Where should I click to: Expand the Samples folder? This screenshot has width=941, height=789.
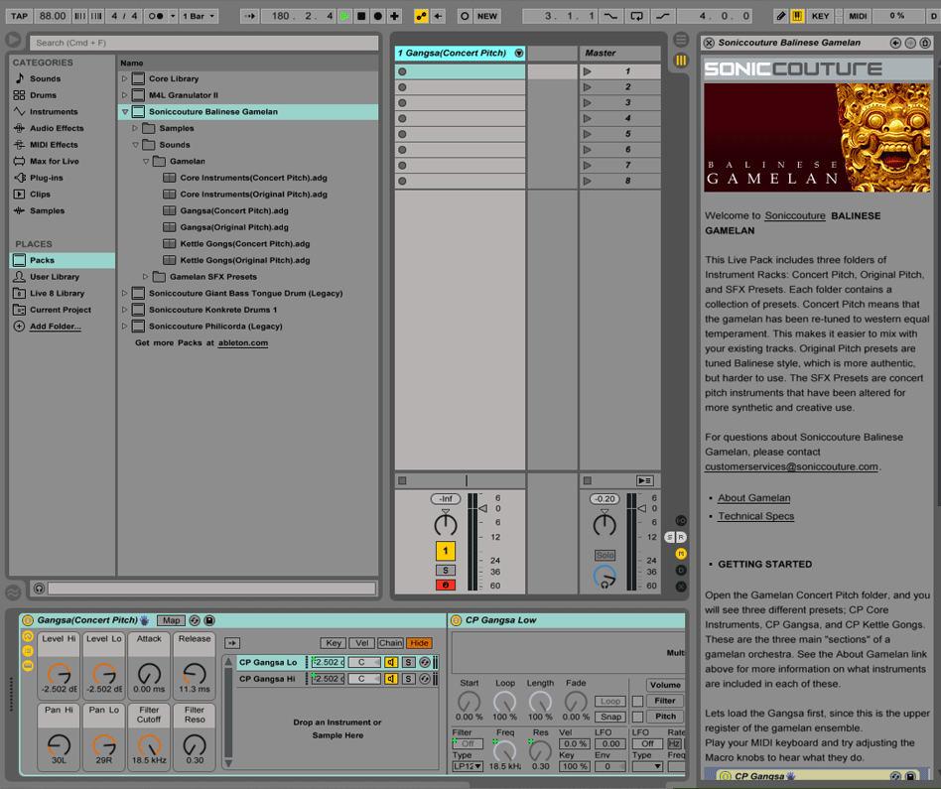click(x=135, y=128)
